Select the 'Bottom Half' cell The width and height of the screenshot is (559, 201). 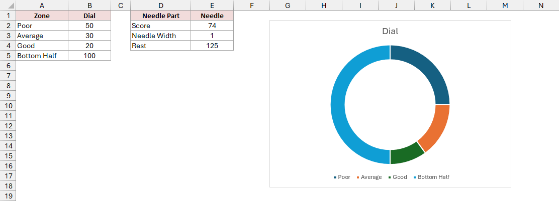coord(42,56)
